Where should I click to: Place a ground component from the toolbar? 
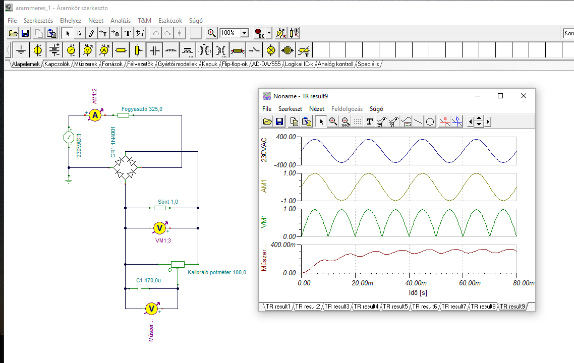tap(21, 50)
